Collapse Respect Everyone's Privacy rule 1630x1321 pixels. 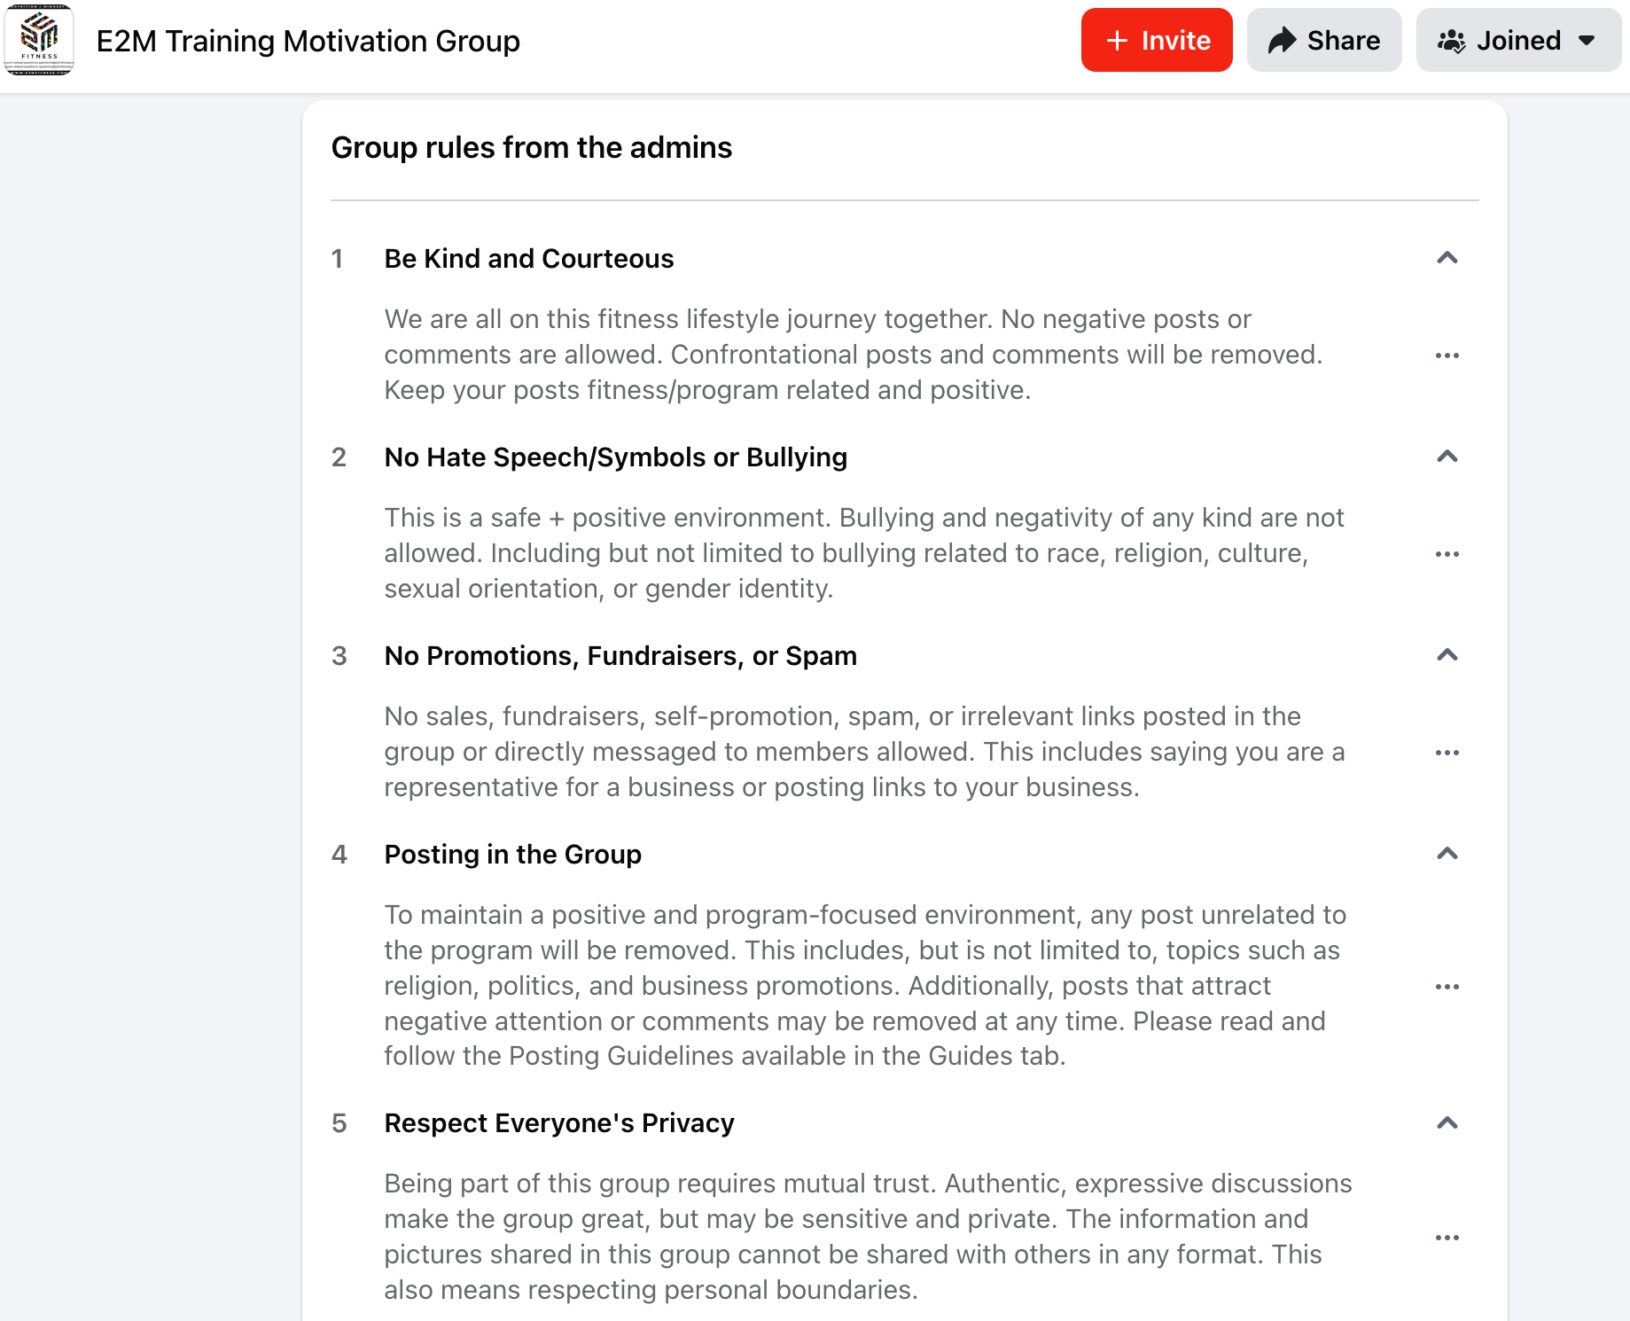1447,1123
